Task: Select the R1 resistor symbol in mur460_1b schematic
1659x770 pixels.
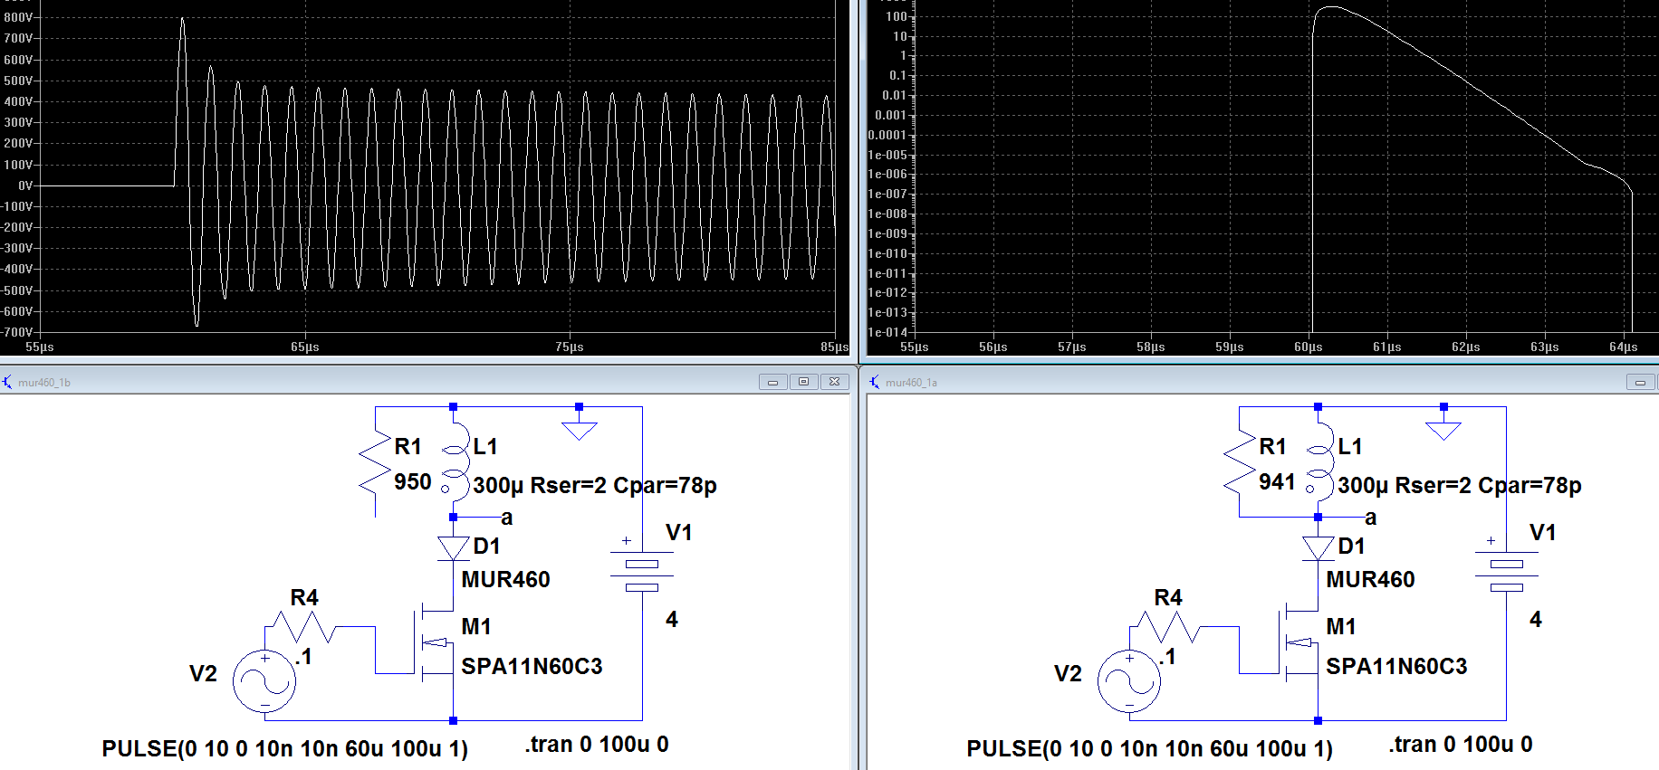Action: click(375, 462)
